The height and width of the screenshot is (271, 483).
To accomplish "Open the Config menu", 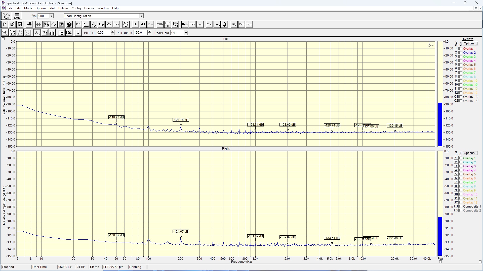I will tap(76, 8).
